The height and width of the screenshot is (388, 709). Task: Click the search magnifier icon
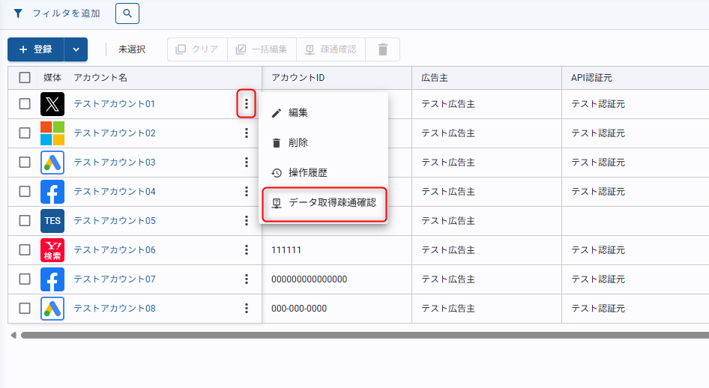[x=127, y=13]
